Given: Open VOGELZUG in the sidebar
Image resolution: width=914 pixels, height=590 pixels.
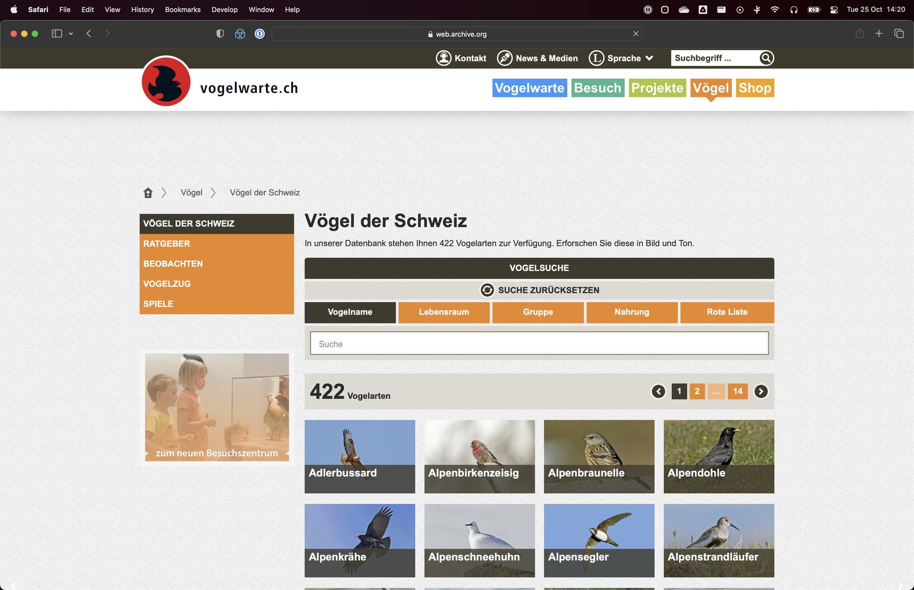Looking at the screenshot, I should [217, 284].
